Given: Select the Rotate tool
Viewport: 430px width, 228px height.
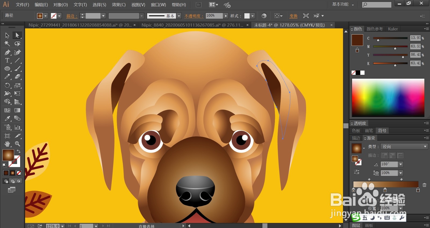Looking at the screenshot, I should pos(7,85).
